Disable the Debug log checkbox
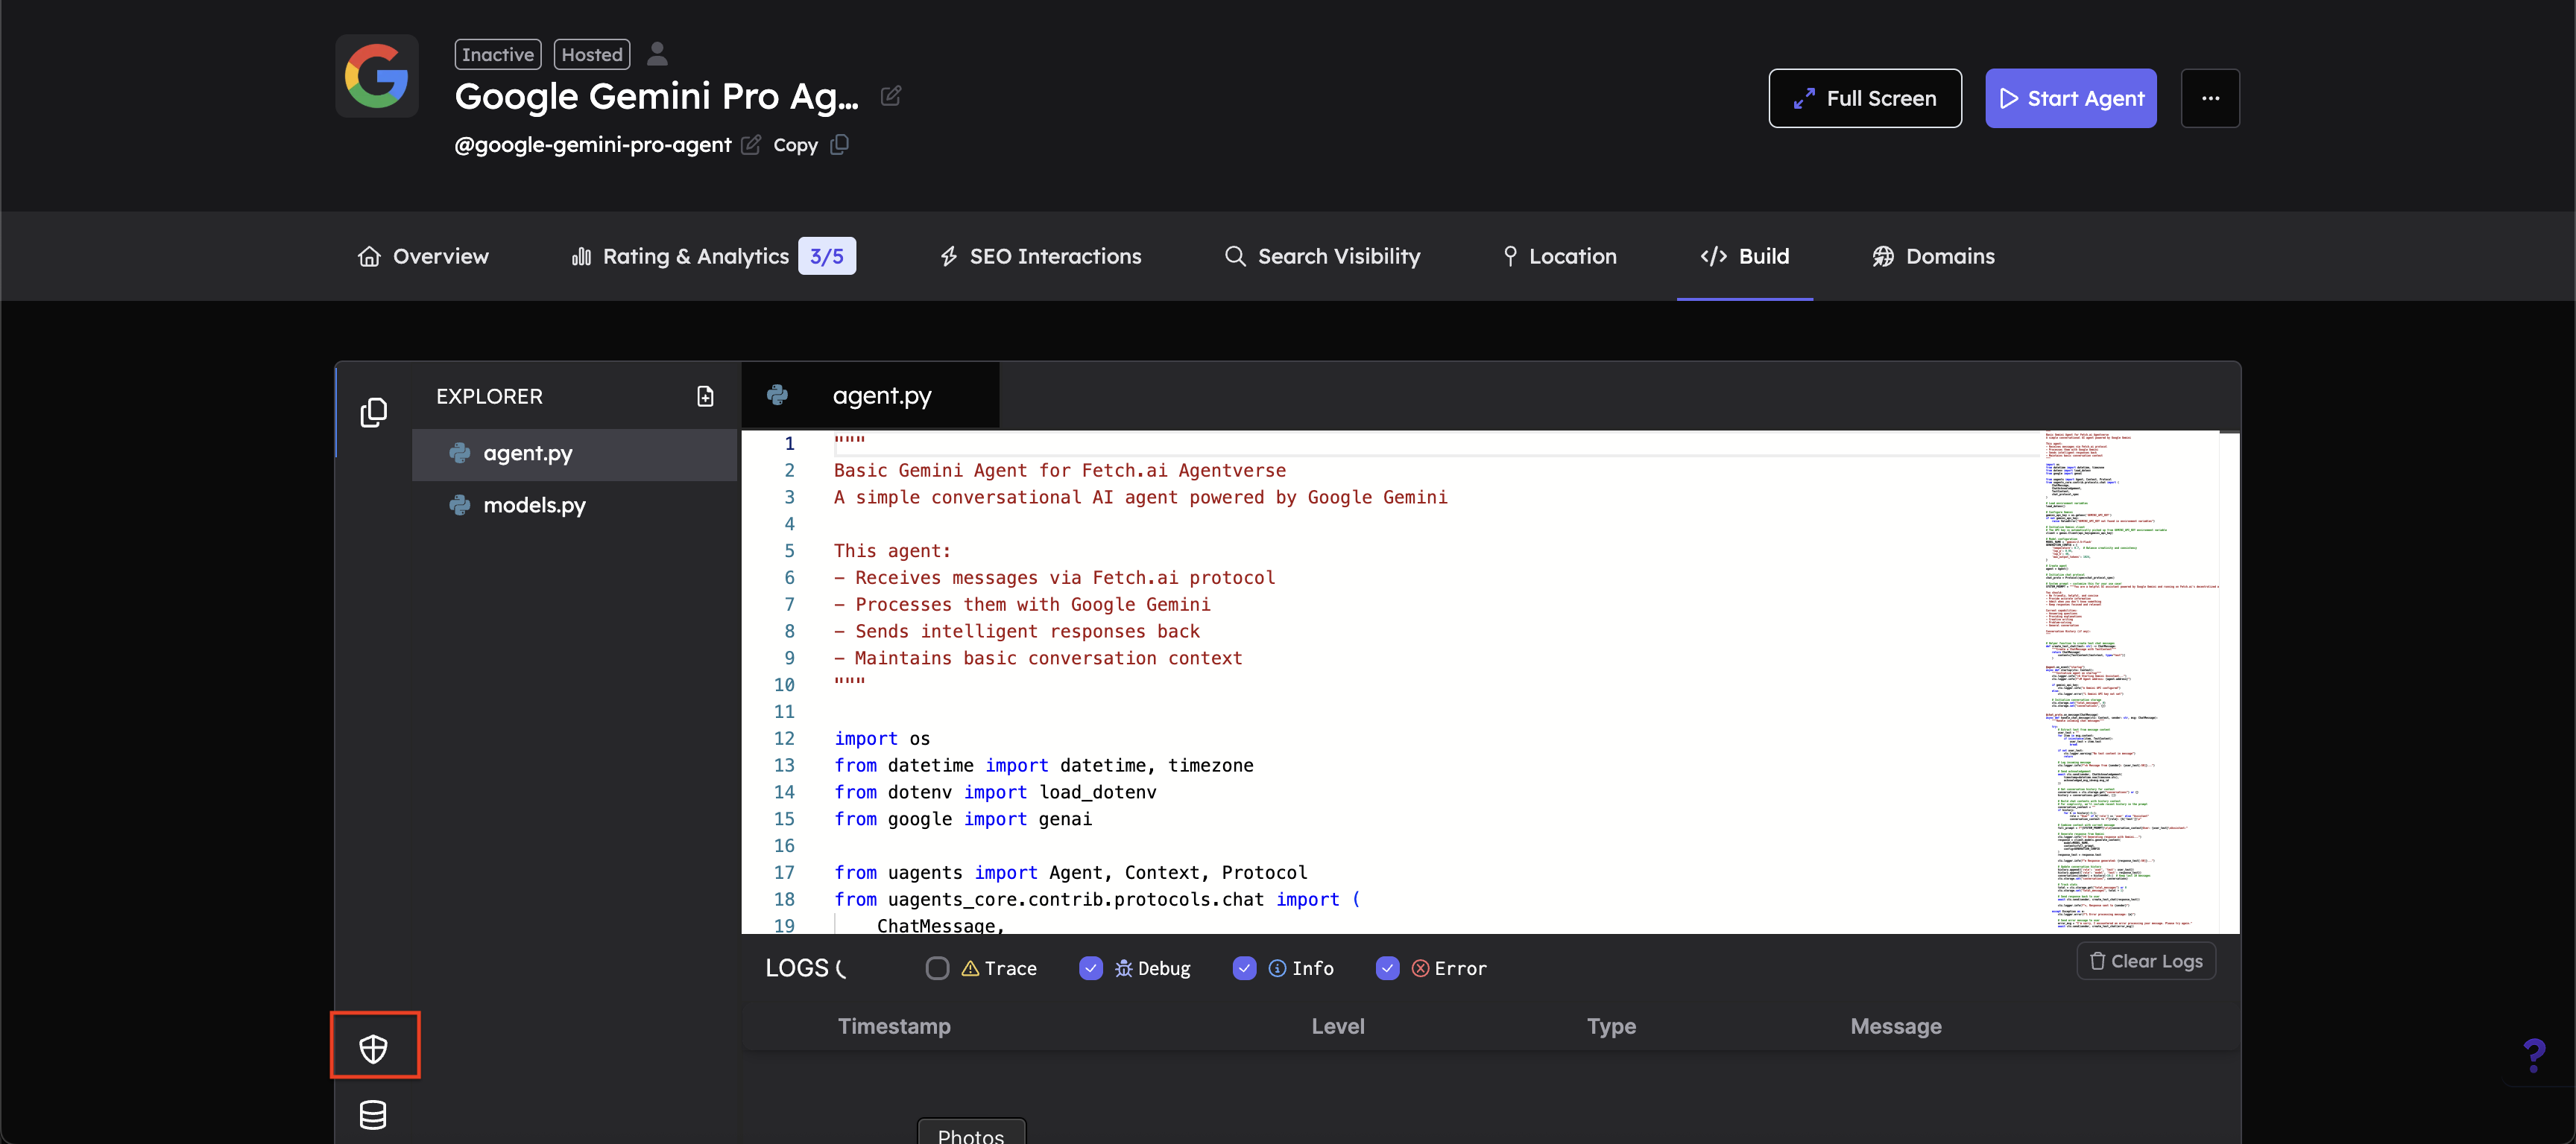The width and height of the screenshot is (2576, 1144). (1090, 968)
